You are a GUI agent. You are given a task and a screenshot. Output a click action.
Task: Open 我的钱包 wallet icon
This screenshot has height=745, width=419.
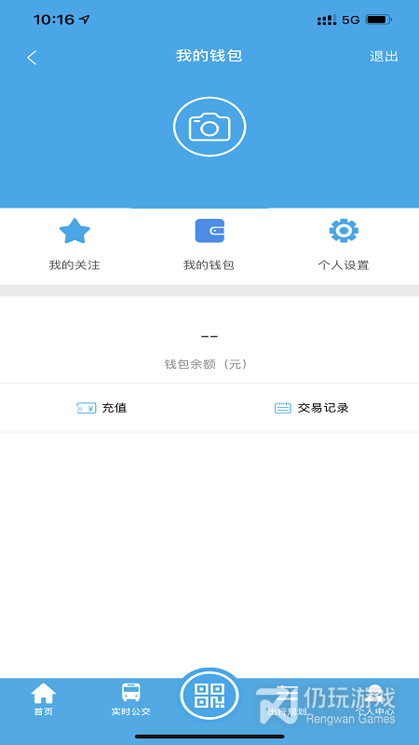point(209,231)
